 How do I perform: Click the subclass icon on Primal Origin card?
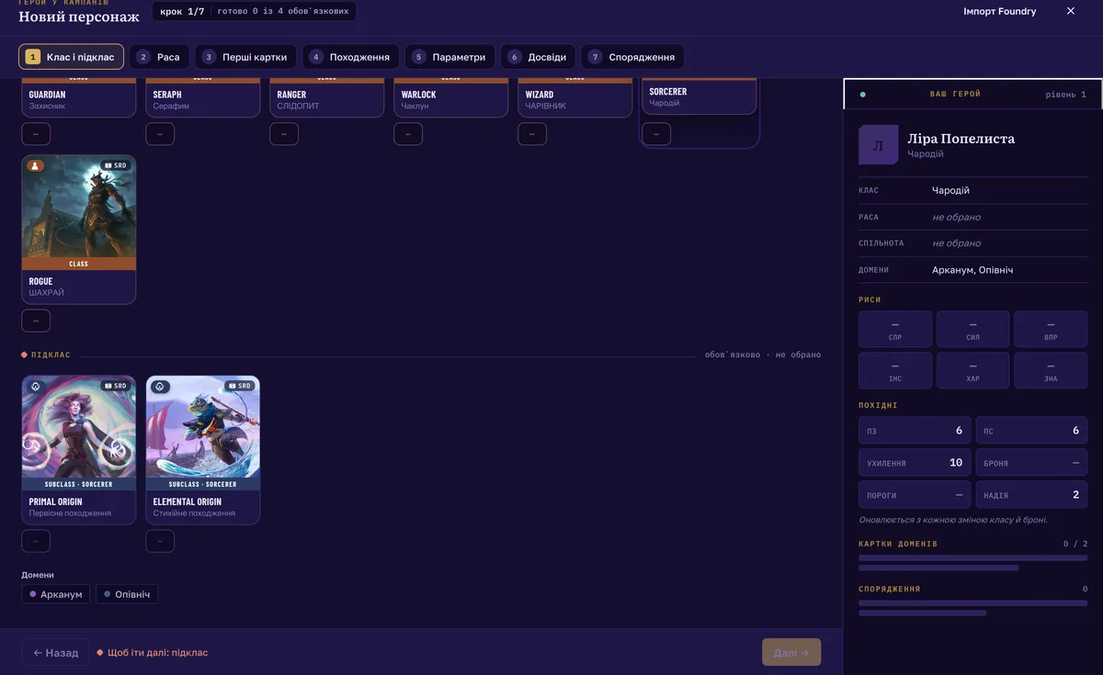click(x=35, y=386)
